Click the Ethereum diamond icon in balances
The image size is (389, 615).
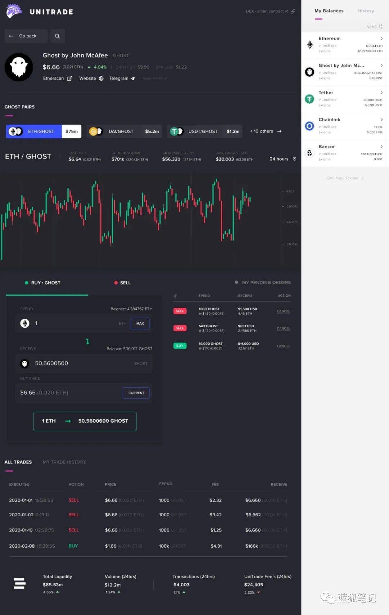[x=310, y=45]
